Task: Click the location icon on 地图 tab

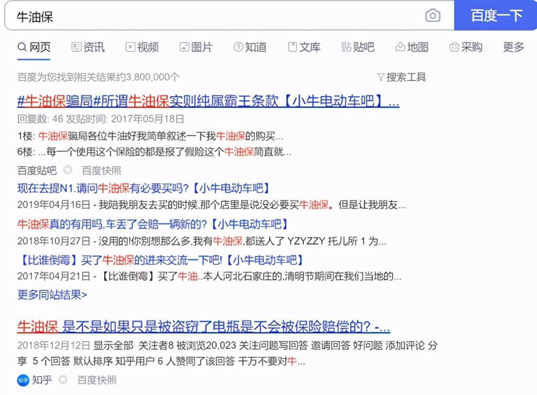Action: tap(400, 47)
